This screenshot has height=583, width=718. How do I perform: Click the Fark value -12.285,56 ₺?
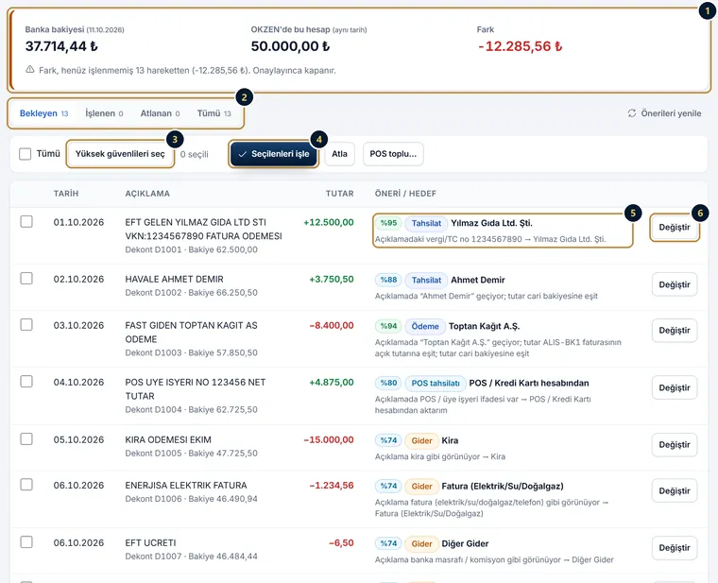(520, 46)
